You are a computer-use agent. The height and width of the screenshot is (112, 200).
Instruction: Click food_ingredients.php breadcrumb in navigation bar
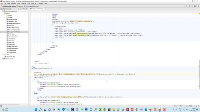tap(31, 6)
